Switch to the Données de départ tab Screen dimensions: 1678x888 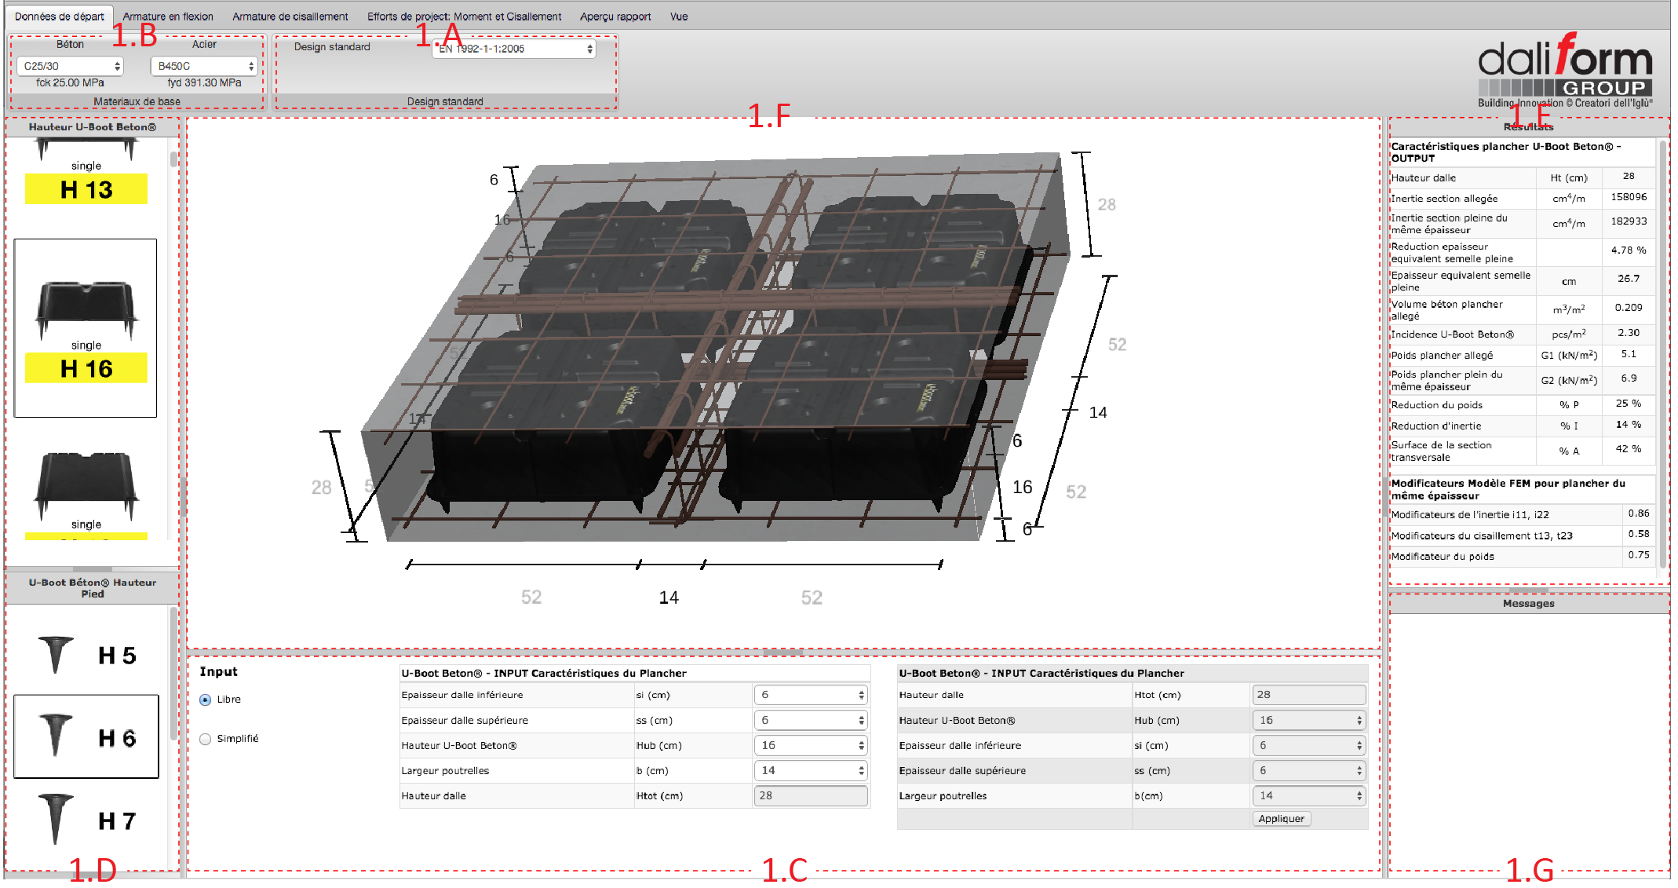pos(60,16)
